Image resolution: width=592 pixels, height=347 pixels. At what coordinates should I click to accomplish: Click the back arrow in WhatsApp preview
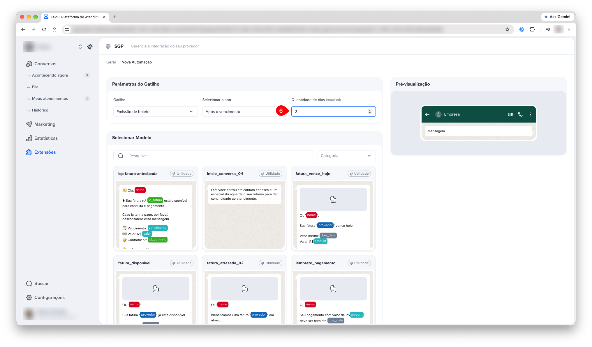pyautogui.click(x=427, y=114)
